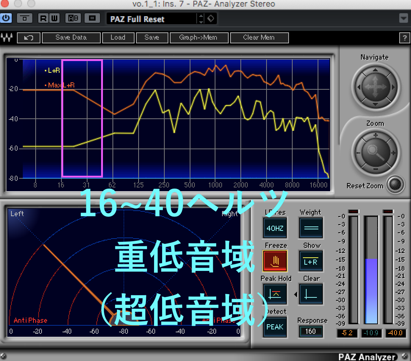Click the Zoom plus at top
This screenshot has width=411, height=361.
pyautogui.click(x=376, y=135)
